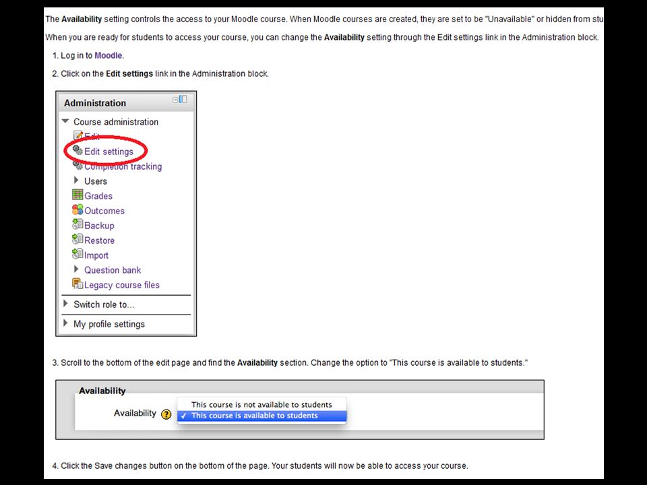Expand My profile settings section

[65, 323]
